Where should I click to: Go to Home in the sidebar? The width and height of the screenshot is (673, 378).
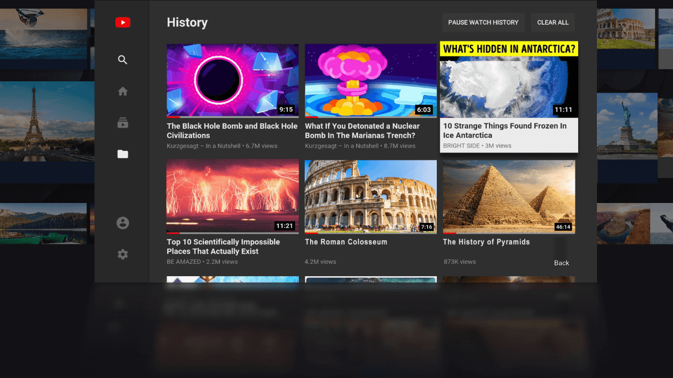[122, 92]
